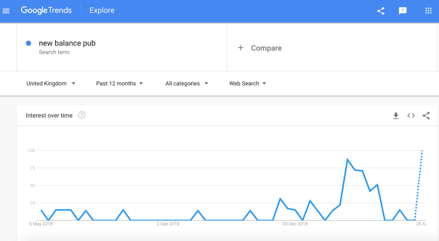Screen dimensions: 439x241
Task: Click the 30 Dec 2018 axis label
Action: pyautogui.click(x=295, y=224)
